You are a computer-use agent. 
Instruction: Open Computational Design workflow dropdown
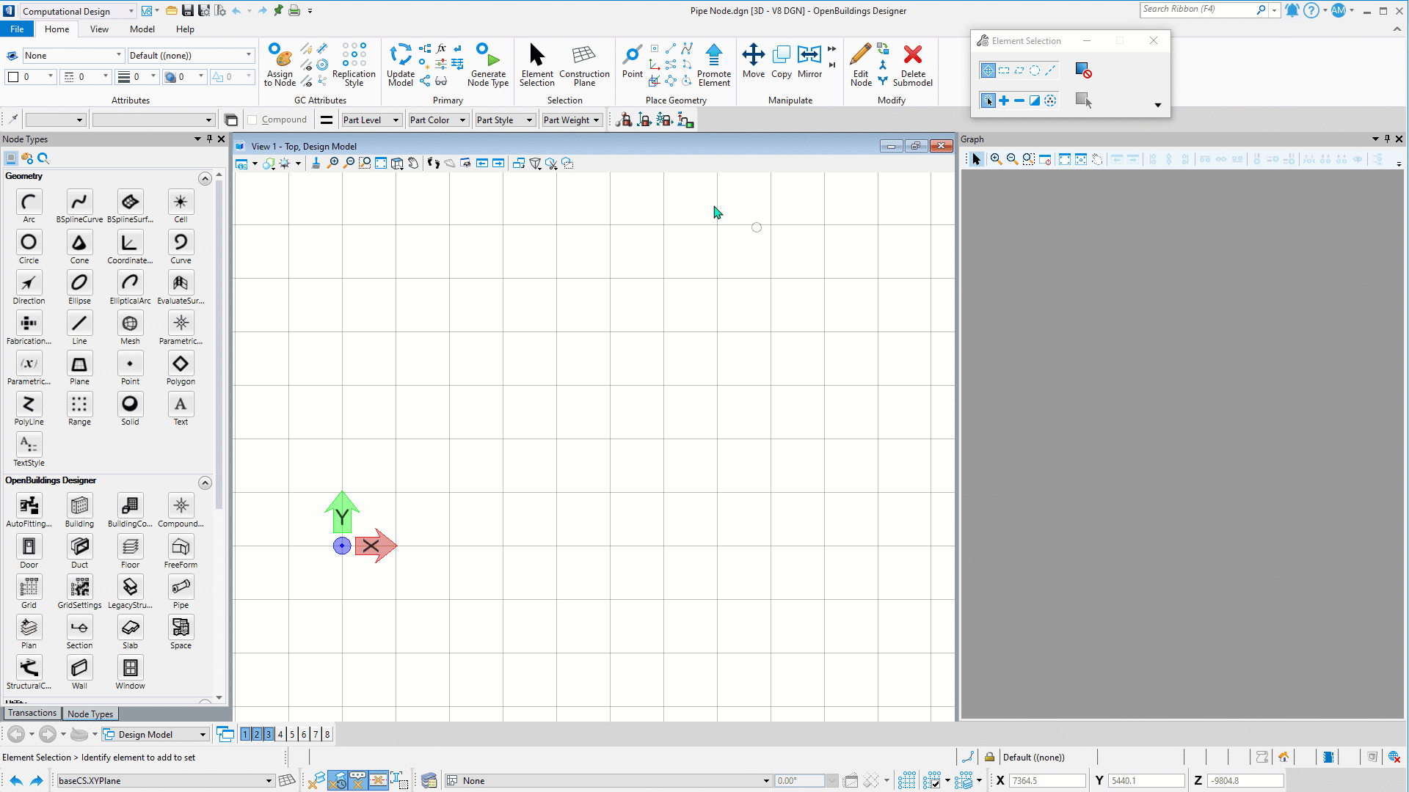tap(77, 11)
